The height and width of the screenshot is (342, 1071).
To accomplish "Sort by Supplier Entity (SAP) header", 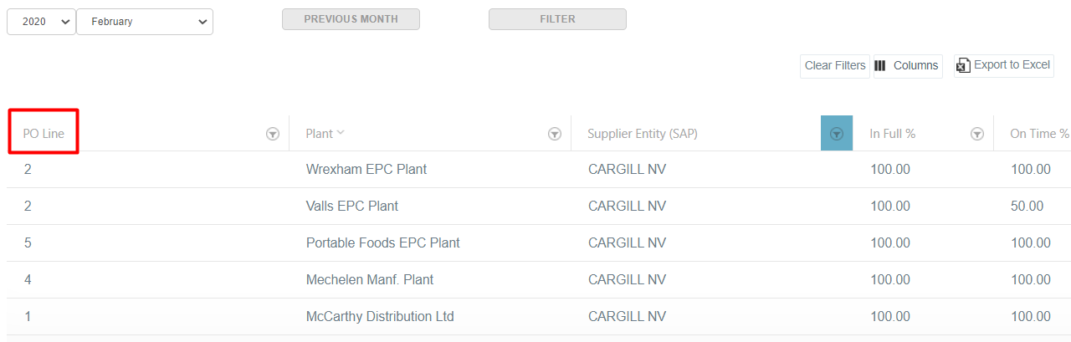I will (x=642, y=134).
